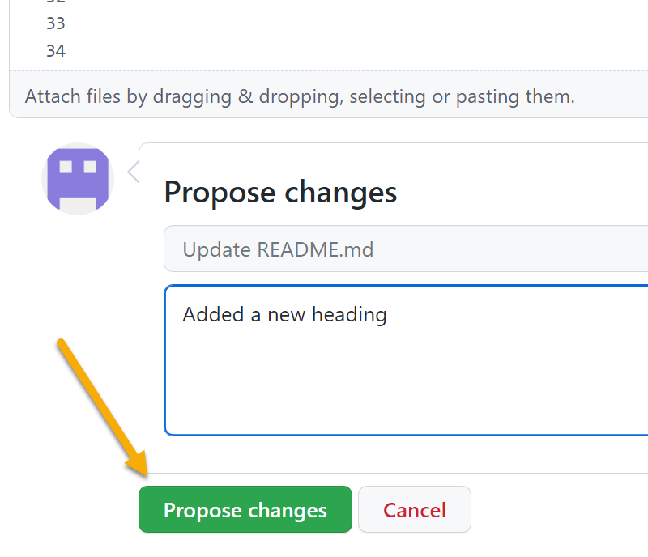Click the word selecting in attach files hint
Viewport: 648px width, 557px height.
(387, 96)
